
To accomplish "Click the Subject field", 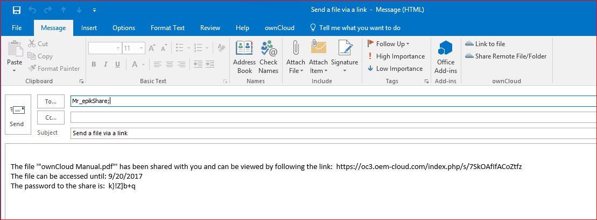I will [334, 134].
